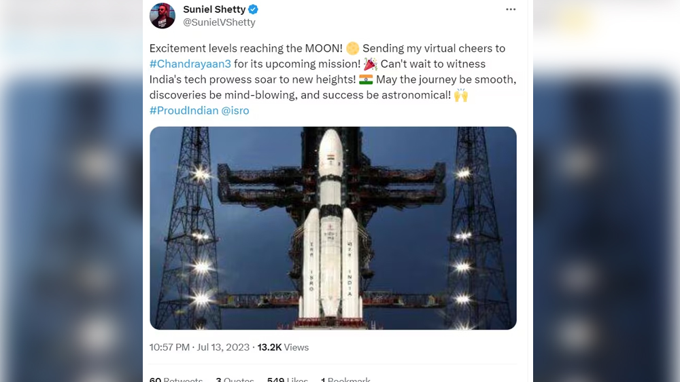Show the 3 Quotes list
Screen dimensions: 680x382
point(235,378)
